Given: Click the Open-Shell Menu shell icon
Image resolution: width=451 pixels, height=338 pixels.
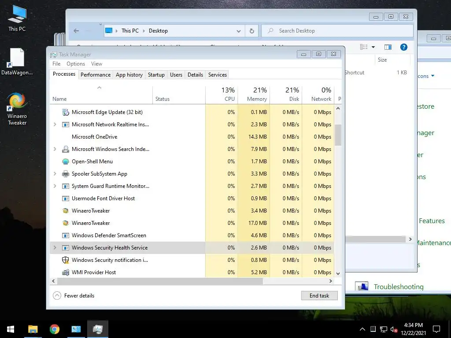Looking at the screenshot, I should click(x=66, y=162).
